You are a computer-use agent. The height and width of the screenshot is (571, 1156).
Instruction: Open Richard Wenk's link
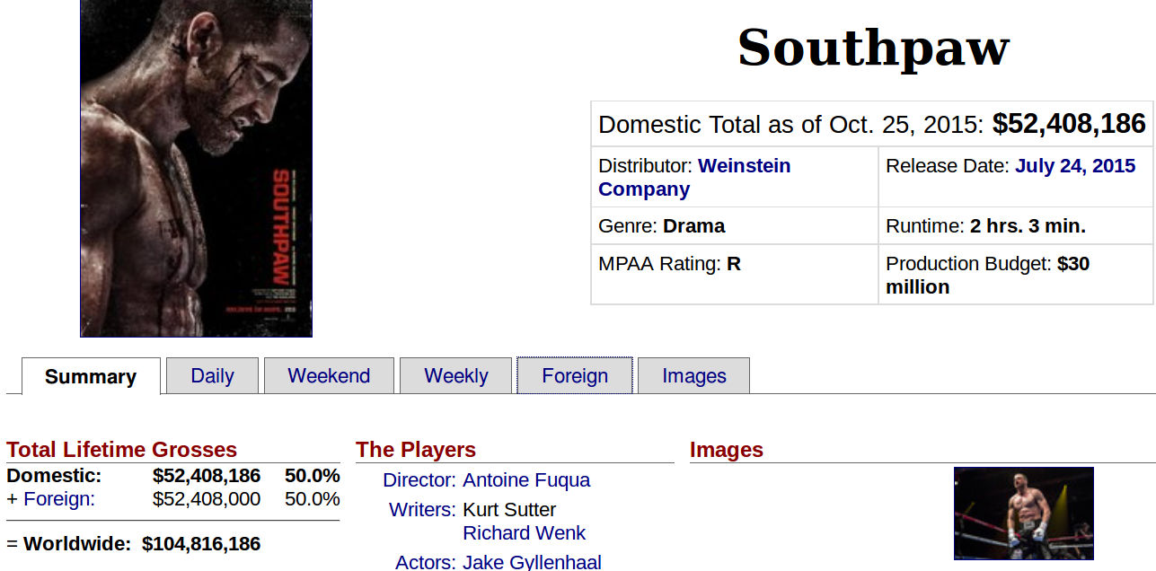point(524,533)
